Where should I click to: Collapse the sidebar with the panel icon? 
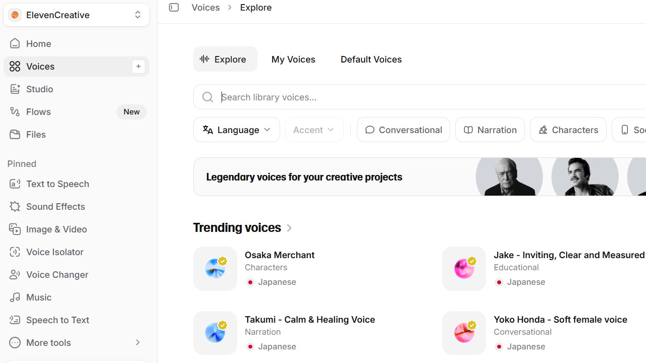click(174, 8)
